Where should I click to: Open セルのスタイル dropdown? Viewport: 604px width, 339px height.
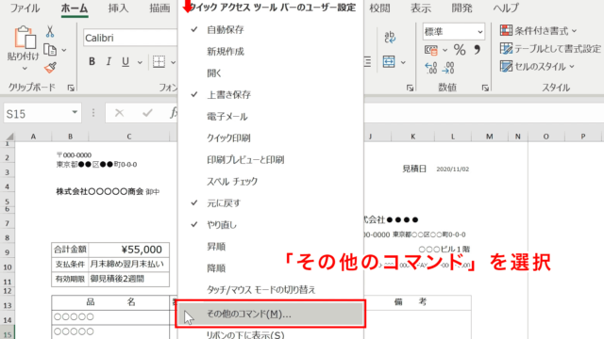pyautogui.click(x=537, y=67)
